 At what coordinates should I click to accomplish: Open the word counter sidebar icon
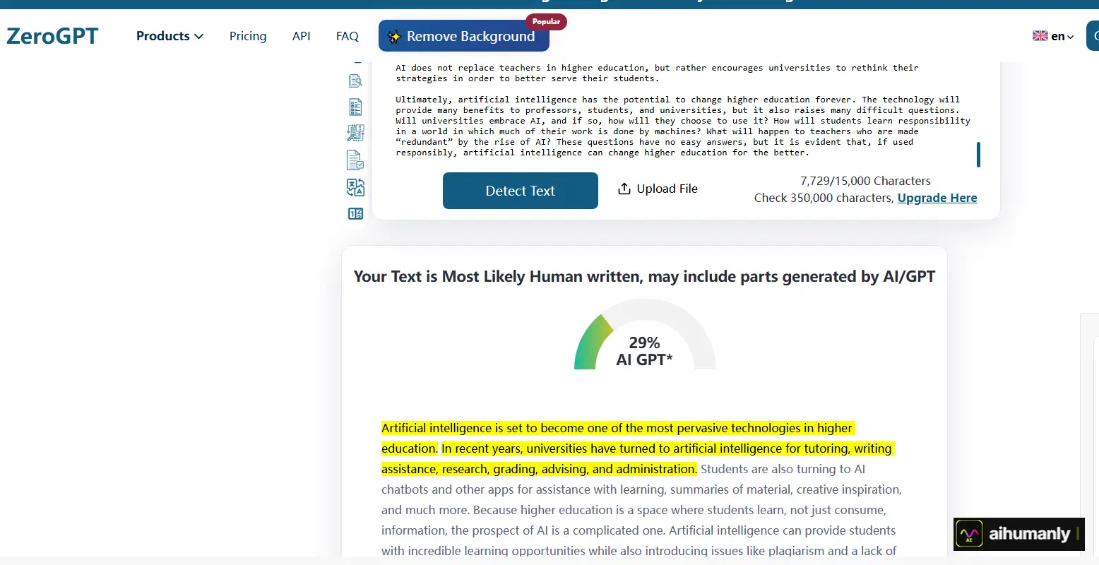(355, 213)
